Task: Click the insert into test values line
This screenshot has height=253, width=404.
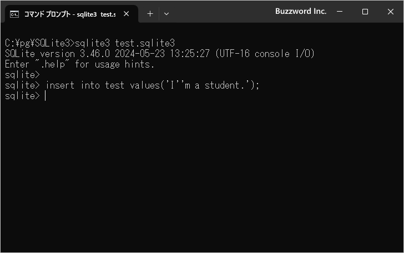Action: 132,85
